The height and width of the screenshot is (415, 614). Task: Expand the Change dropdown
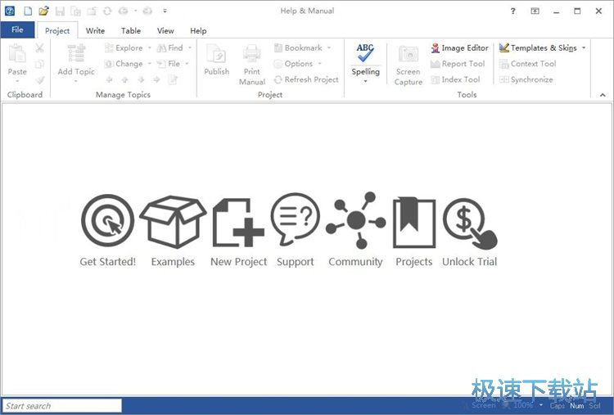[150, 64]
